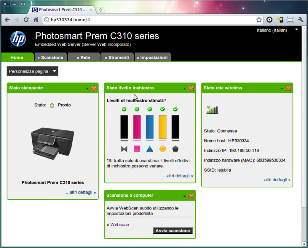Click the wireless signal strength icon
Viewport: 308px width, 248px height.
tap(213, 110)
